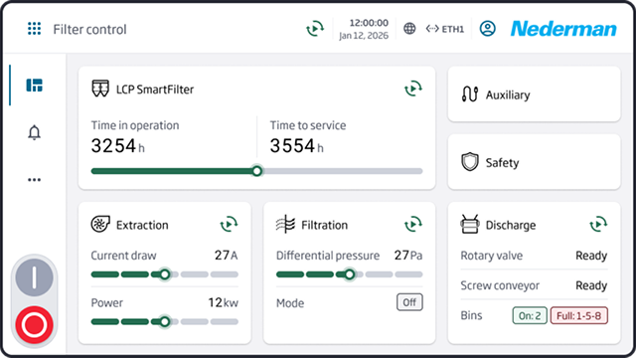The width and height of the screenshot is (636, 358).
Task: Click the Extraction card title
Action: (142, 225)
